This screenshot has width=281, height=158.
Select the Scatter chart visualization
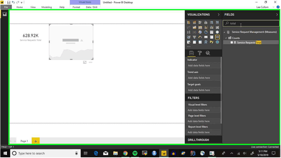point(194,32)
